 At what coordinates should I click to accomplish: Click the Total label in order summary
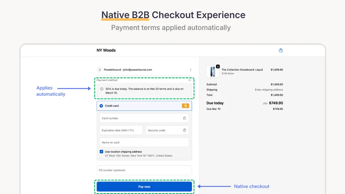[210, 95]
